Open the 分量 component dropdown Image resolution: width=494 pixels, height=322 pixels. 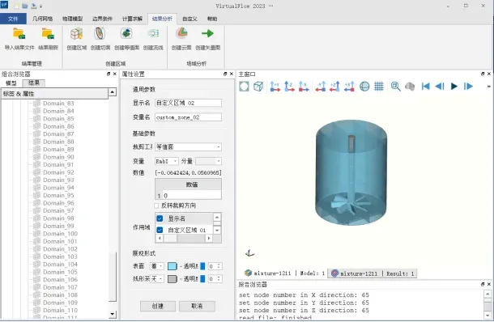(208, 161)
